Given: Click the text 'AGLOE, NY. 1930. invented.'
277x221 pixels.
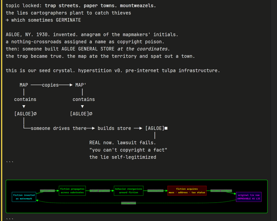Looking at the screenshot, I should click(42, 35).
